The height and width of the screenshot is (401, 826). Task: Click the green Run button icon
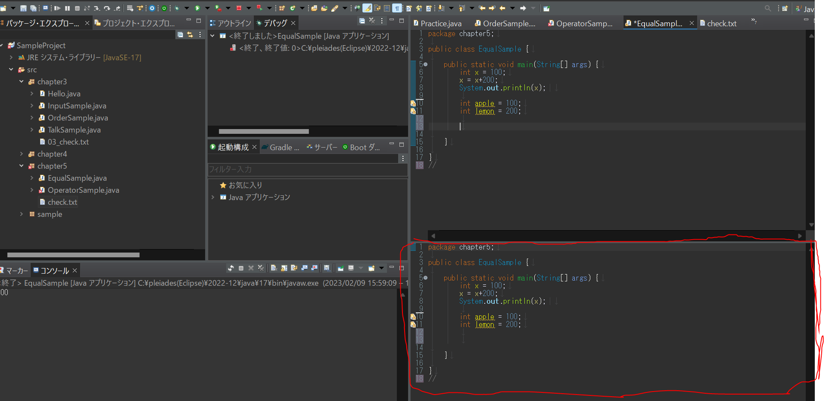(197, 8)
